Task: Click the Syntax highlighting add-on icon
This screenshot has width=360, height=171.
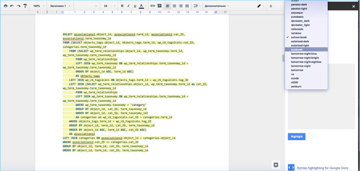Action: click(291, 168)
